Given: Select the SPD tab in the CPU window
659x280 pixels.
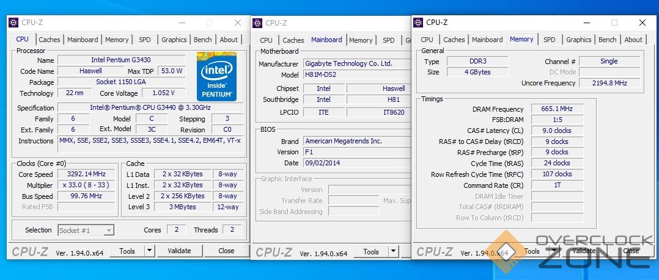Looking at the screenshot, I should (144, 40).
